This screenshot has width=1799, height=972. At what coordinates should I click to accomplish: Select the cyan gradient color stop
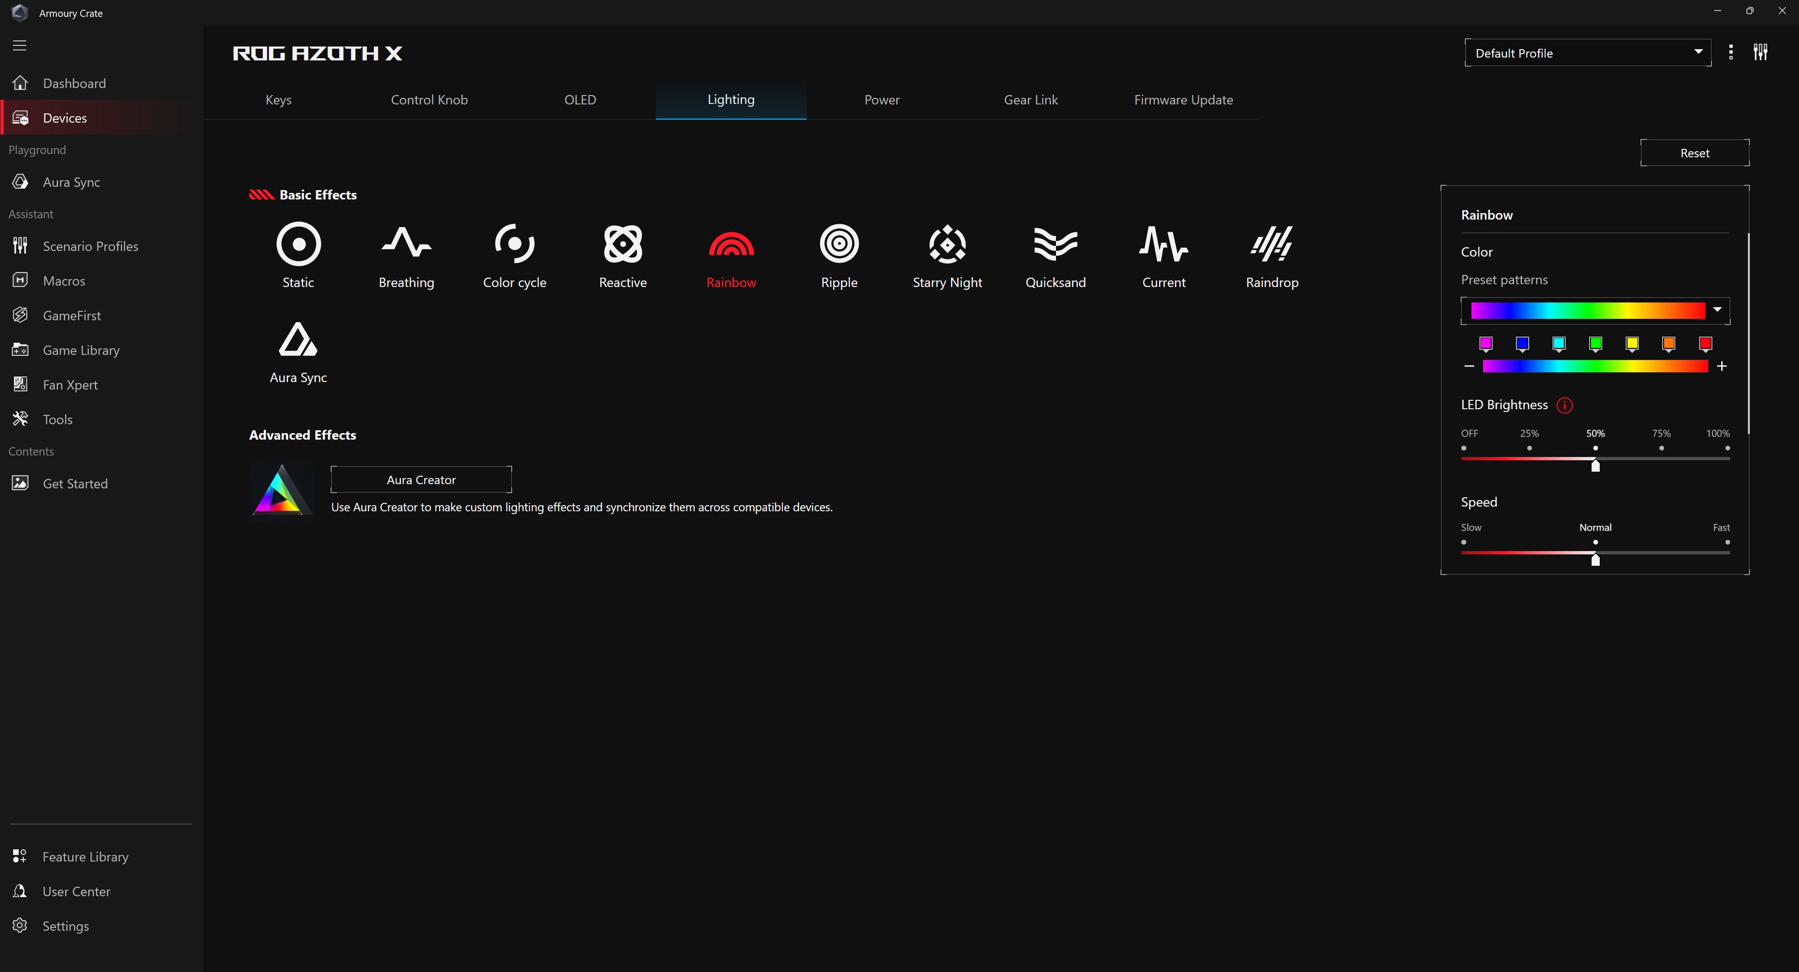coord(1559,344)
